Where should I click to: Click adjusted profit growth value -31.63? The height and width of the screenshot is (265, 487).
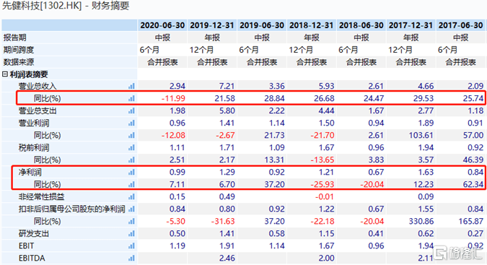point(223,222)
